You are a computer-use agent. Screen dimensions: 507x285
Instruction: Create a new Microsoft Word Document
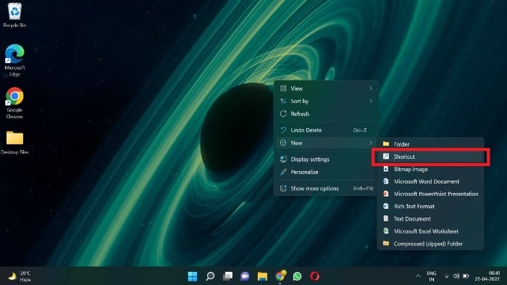(430, 181)
